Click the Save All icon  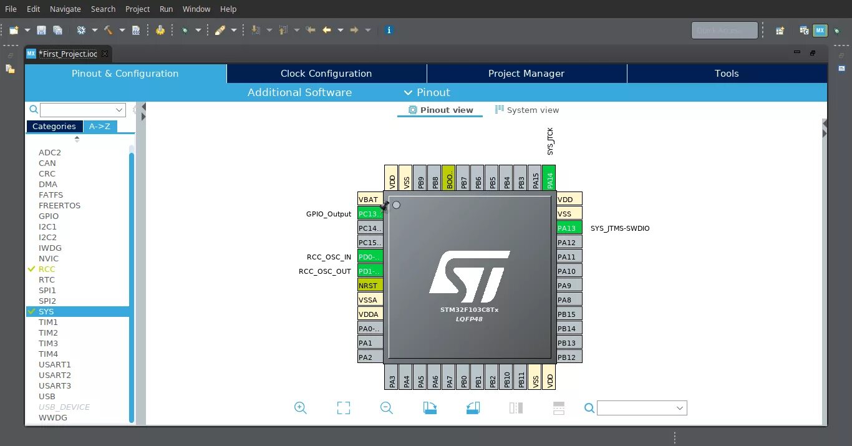(x=57, y=30)
